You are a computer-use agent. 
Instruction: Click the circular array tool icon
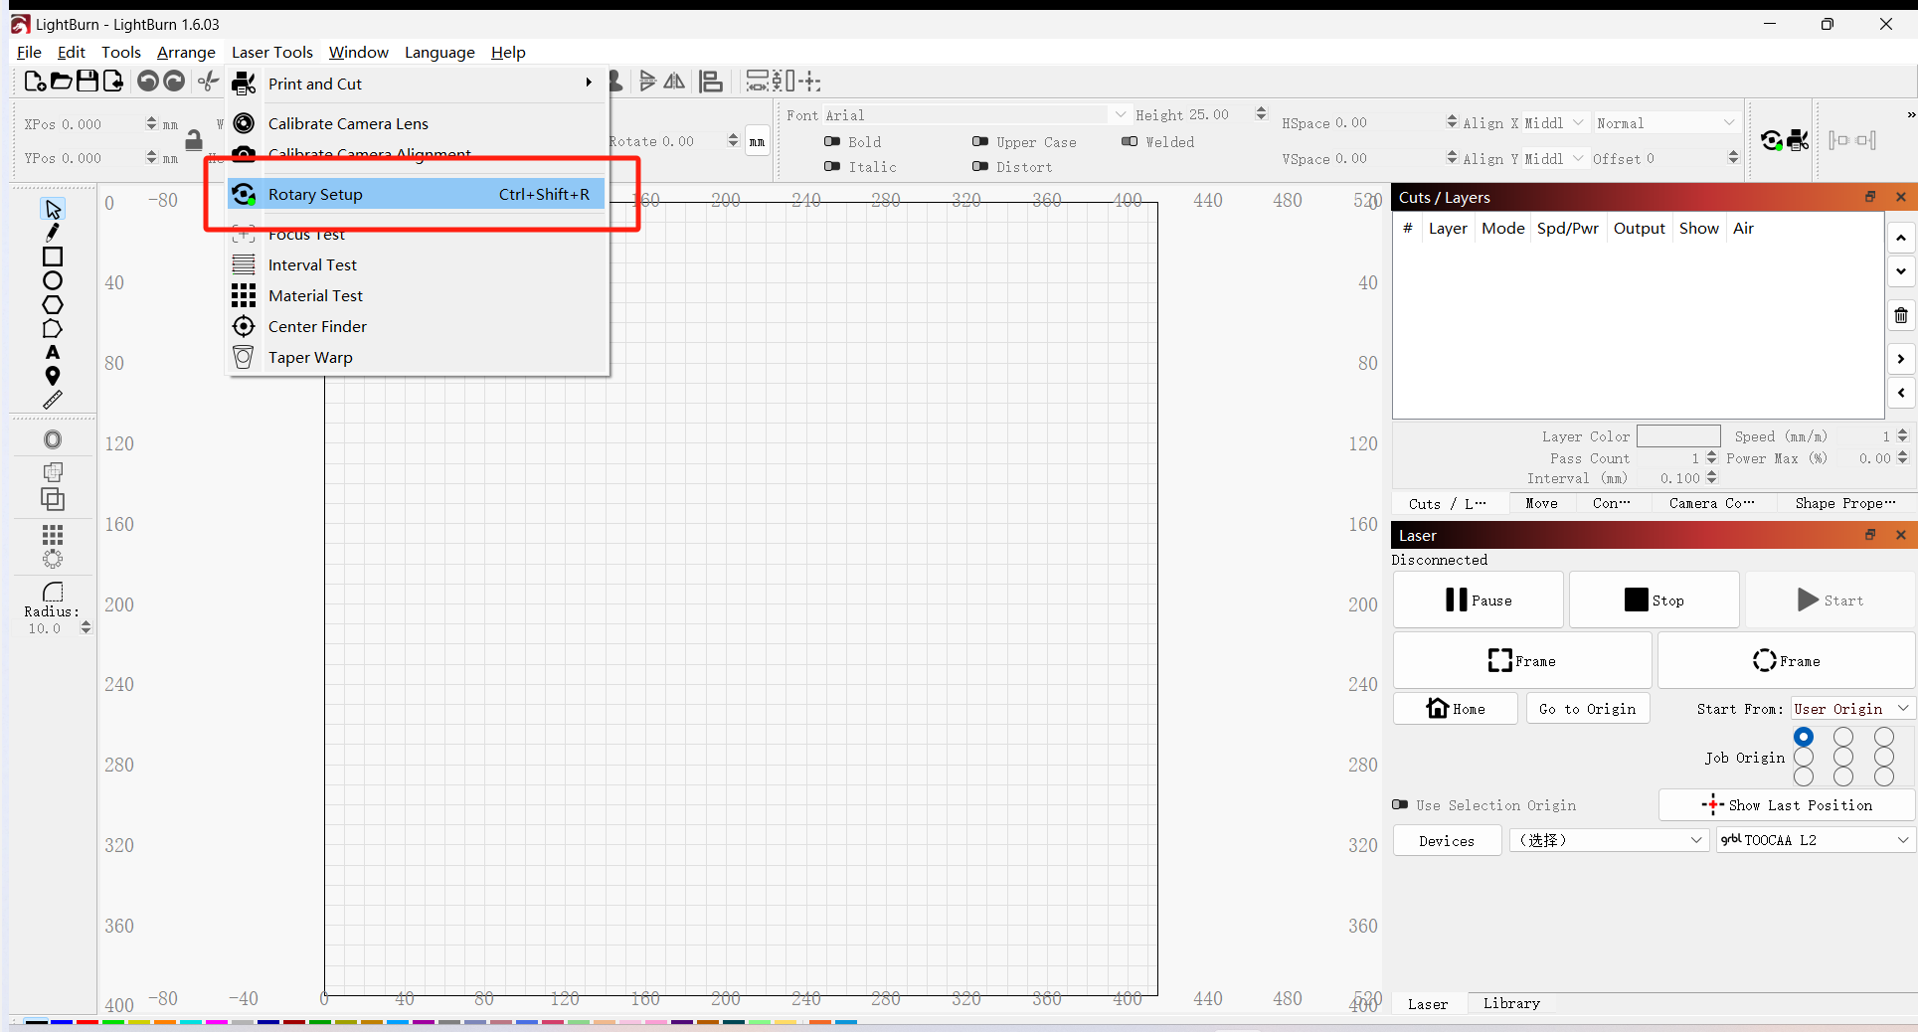53,558
